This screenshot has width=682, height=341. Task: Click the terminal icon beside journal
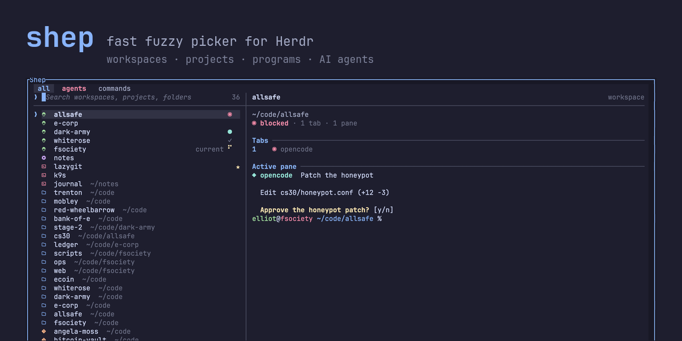click(x=44, y=184)
